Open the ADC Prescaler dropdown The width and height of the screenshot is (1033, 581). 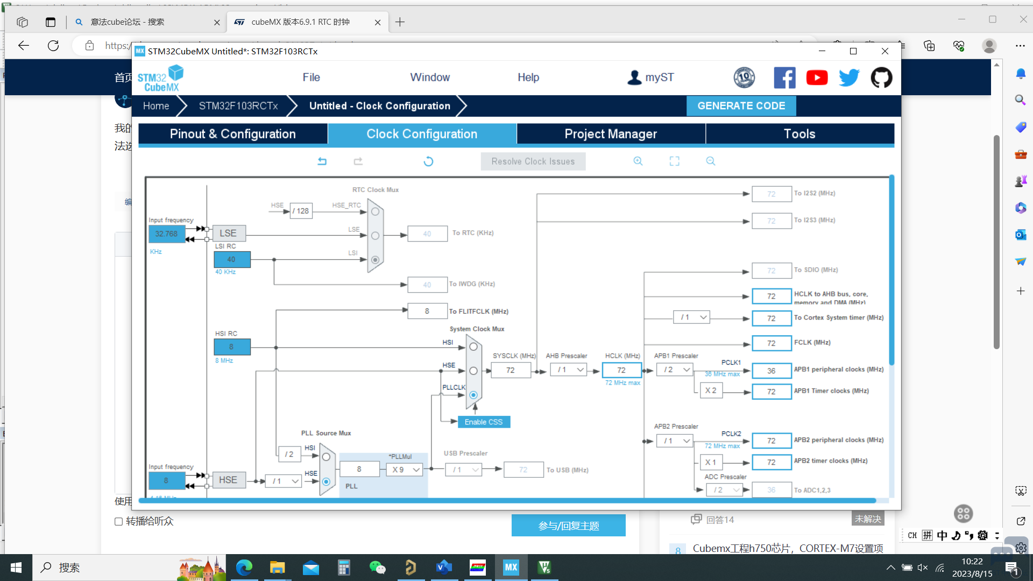[x=726, y=490]
